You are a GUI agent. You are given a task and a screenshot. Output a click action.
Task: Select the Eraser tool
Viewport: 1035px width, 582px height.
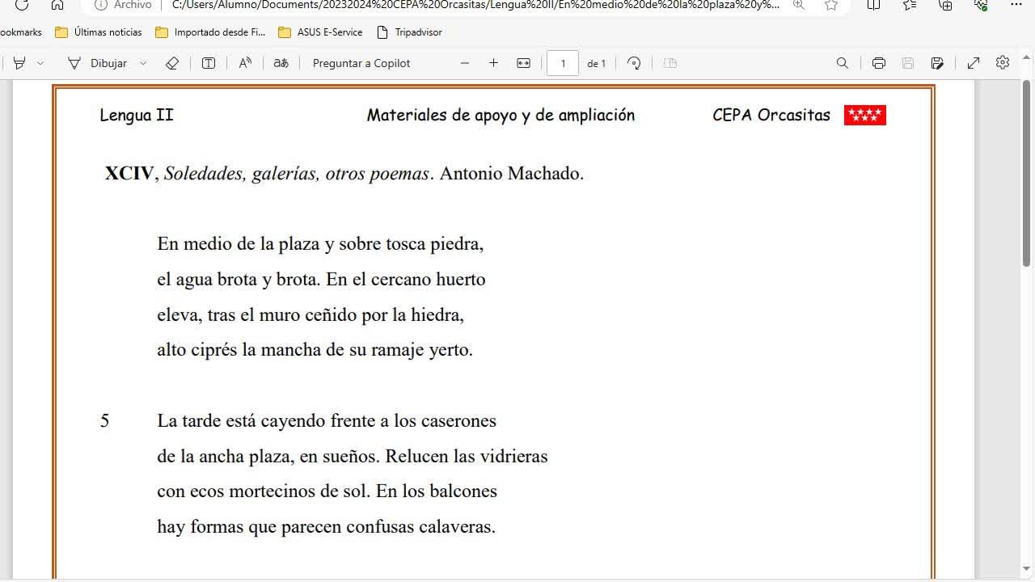point(171,63)
